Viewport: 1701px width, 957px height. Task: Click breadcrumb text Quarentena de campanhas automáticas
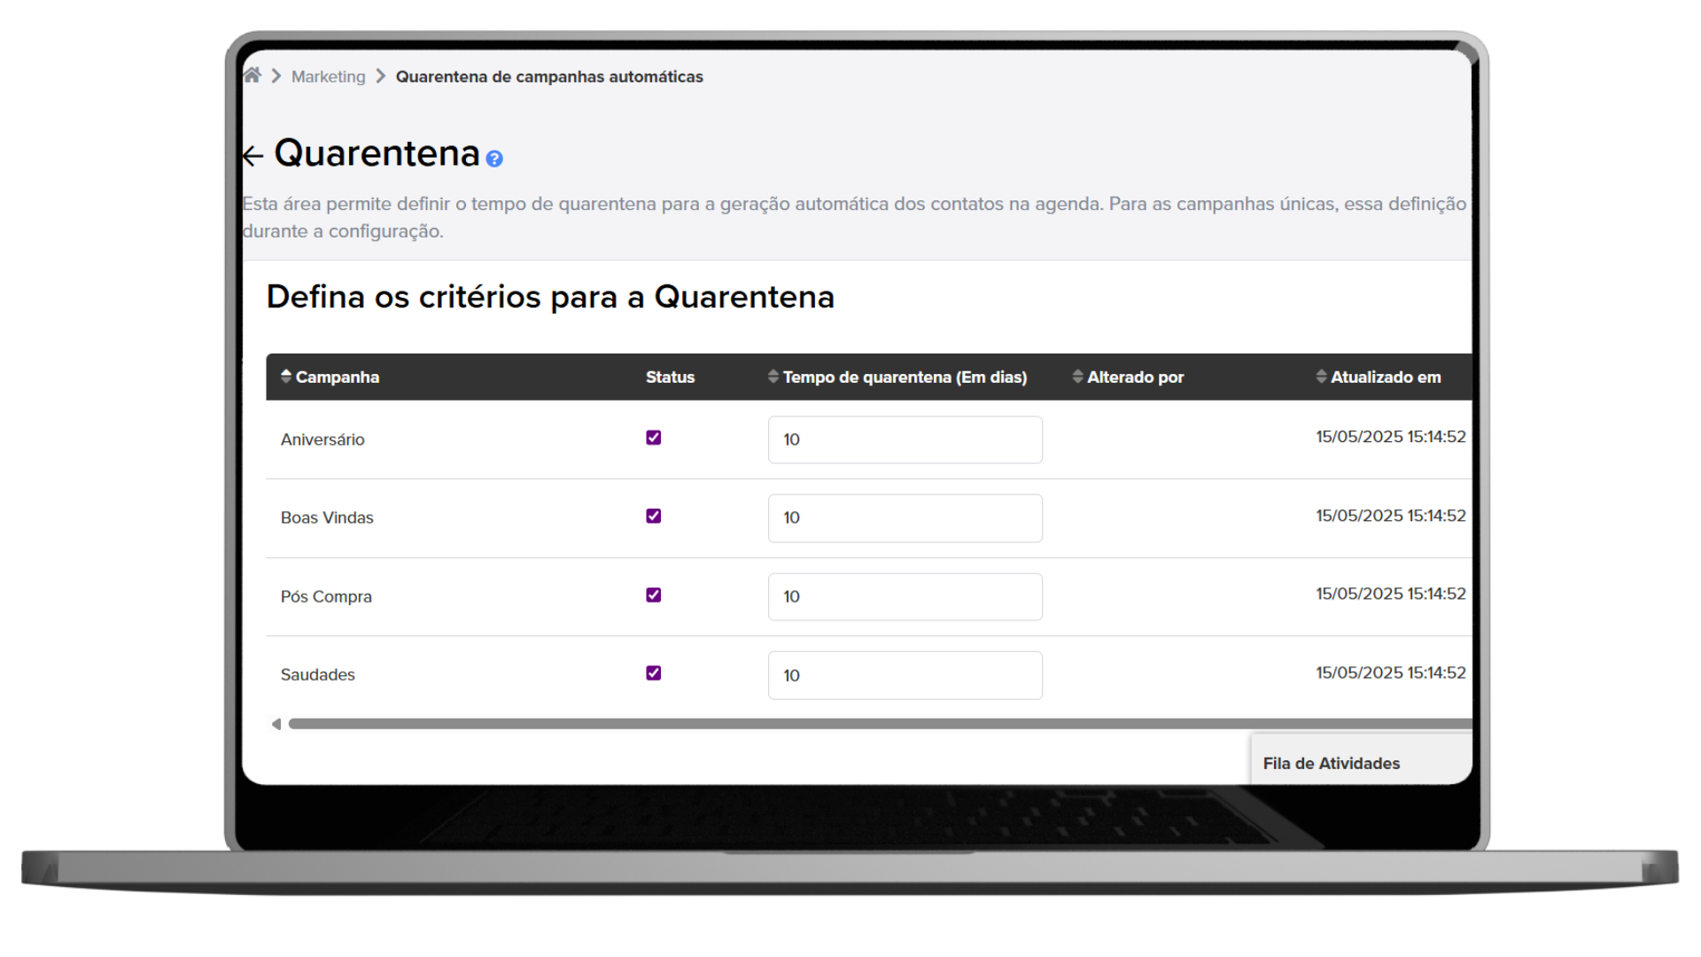(x=549, y=77)
